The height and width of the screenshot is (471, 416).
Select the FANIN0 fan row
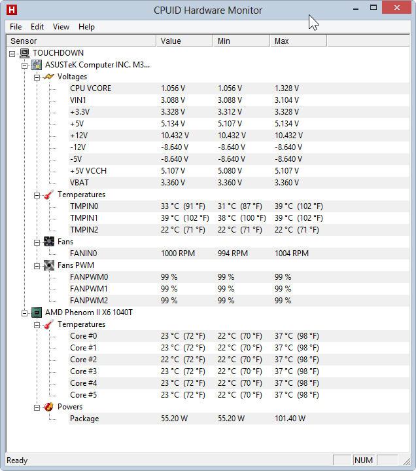pyautogui.click(x=239, y=254)
